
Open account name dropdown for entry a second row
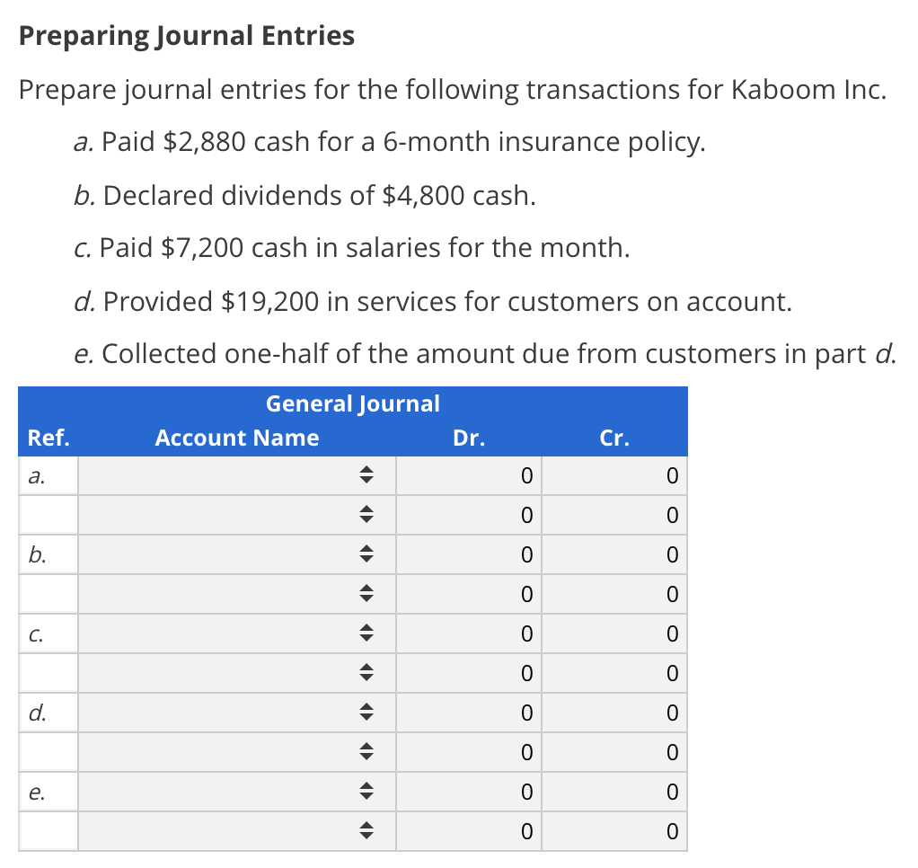(x=236, y=515)
